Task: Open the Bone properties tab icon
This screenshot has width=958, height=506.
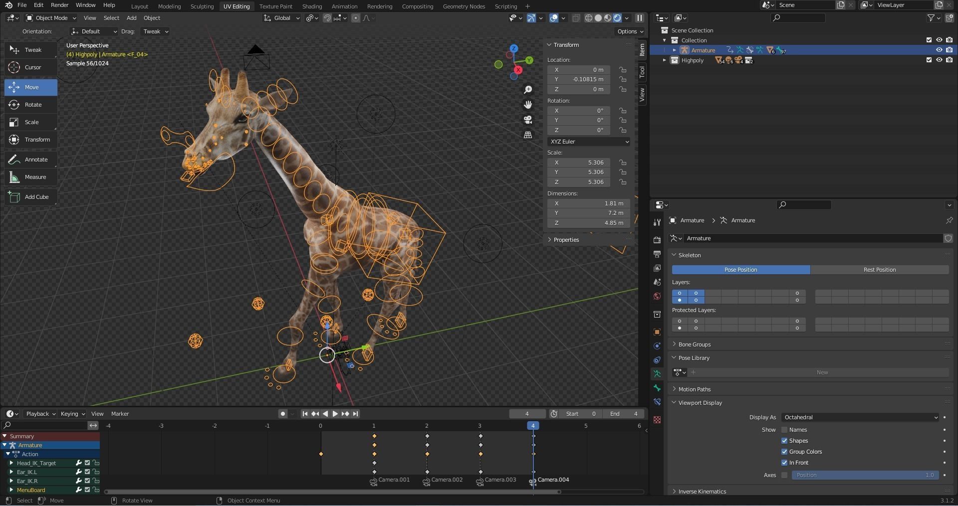Action: click(657, 388)
